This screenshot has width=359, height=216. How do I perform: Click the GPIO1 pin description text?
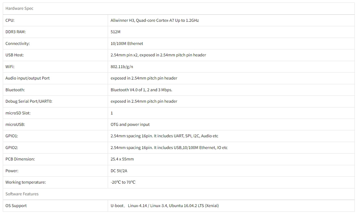pos(164,136)
